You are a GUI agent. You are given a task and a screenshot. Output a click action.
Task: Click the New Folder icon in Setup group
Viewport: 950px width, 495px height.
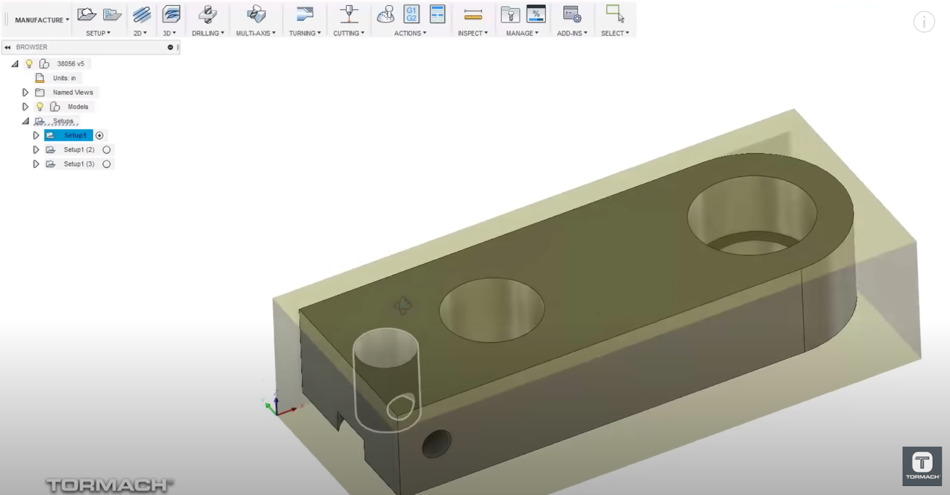[112, 14]
